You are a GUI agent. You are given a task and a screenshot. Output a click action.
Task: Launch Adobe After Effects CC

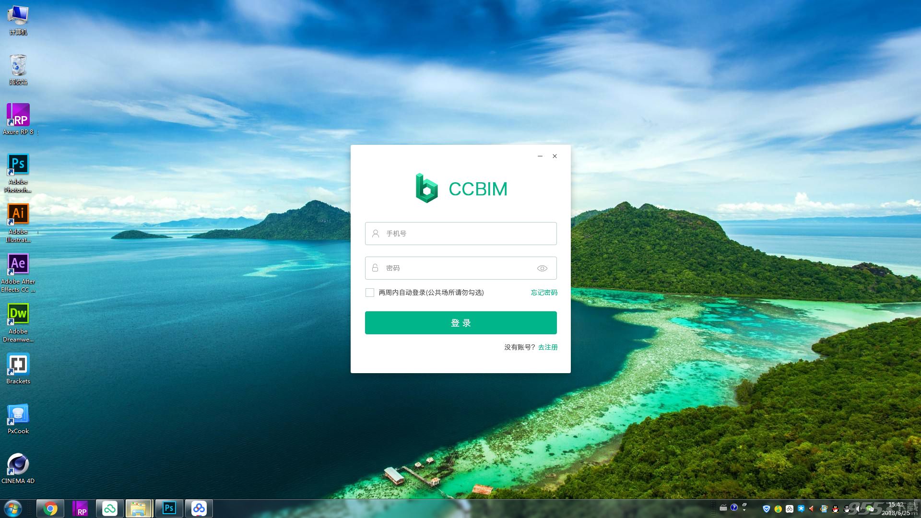(18, 263)
